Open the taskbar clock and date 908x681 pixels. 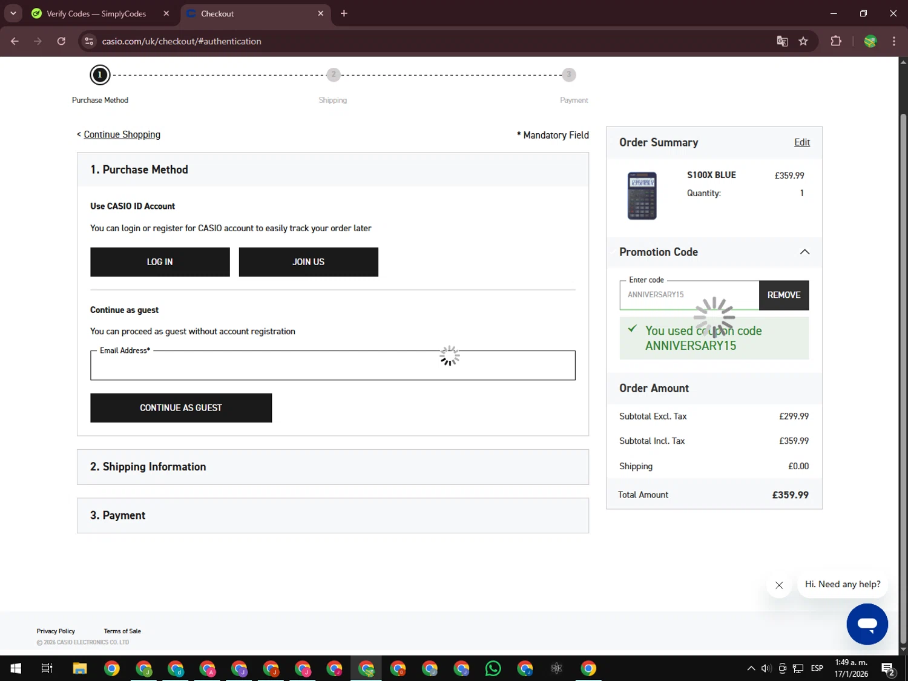pyautogui.click(x=851, y=668)
